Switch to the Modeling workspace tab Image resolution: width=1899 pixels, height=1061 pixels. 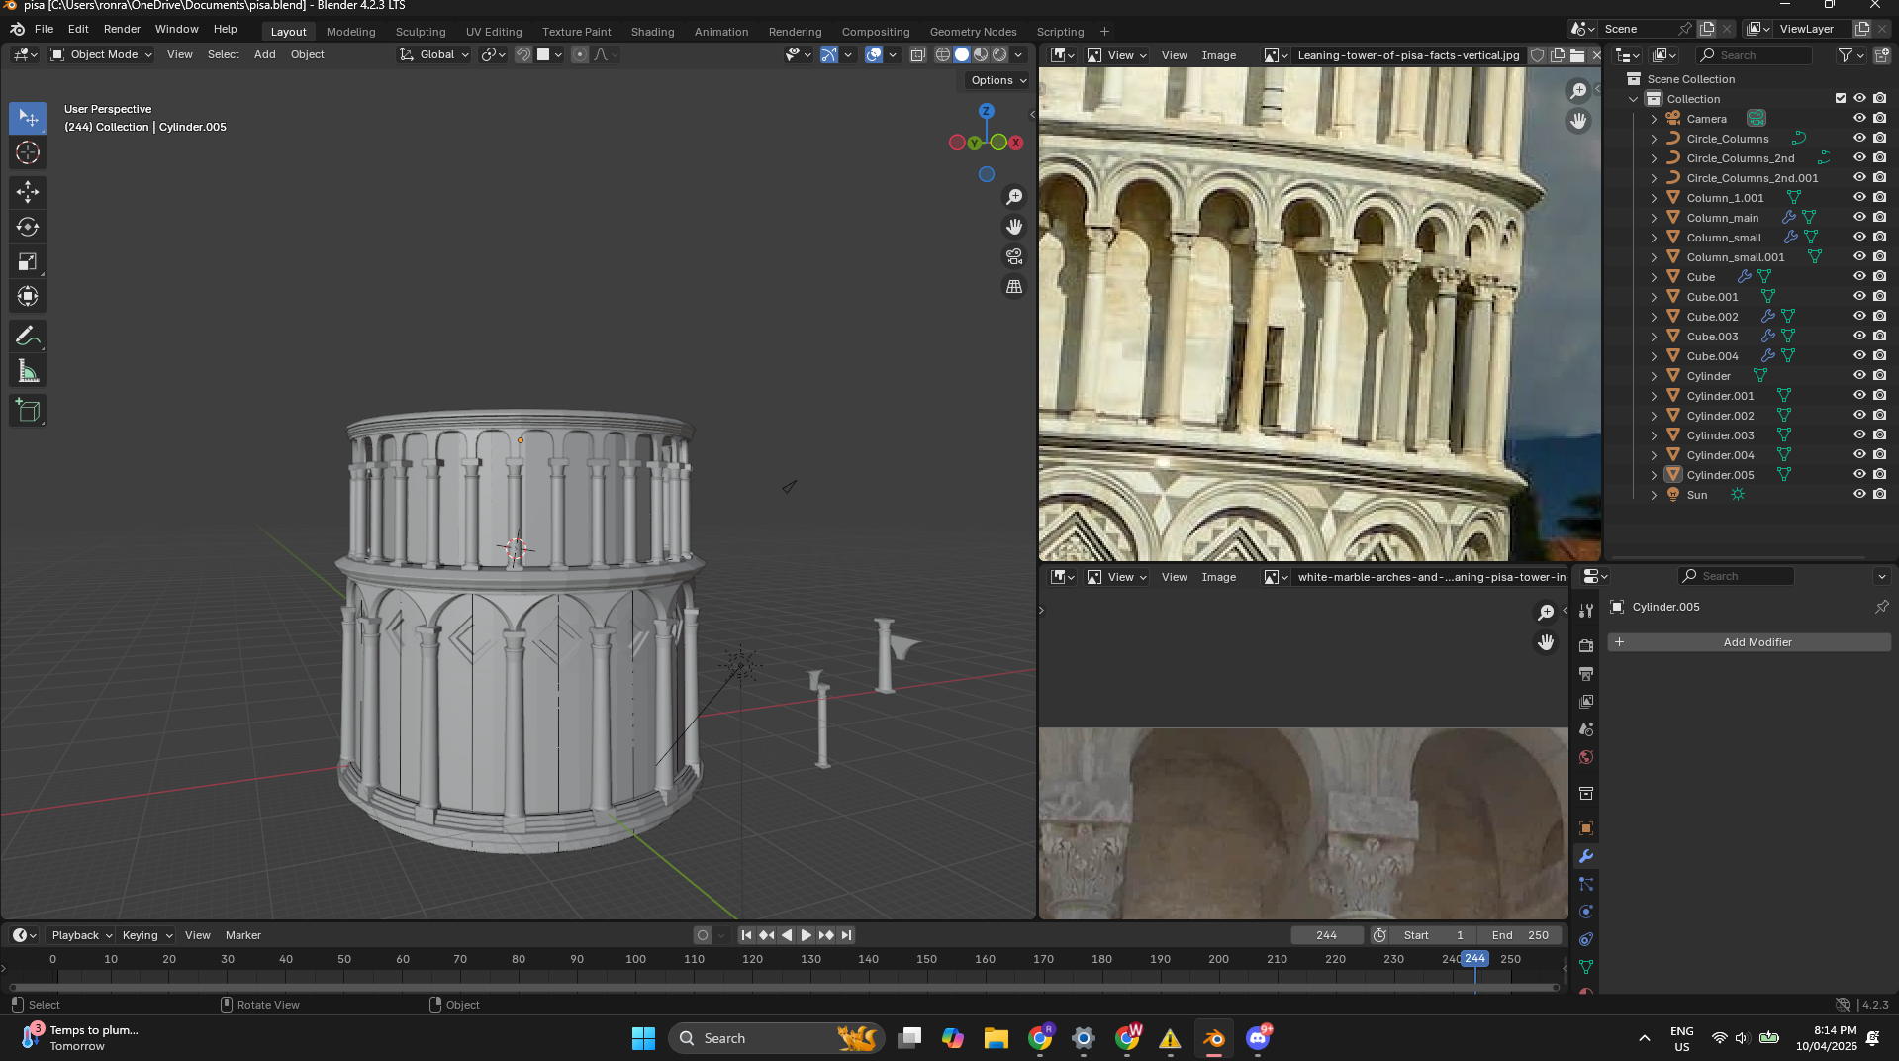[351, 32]
